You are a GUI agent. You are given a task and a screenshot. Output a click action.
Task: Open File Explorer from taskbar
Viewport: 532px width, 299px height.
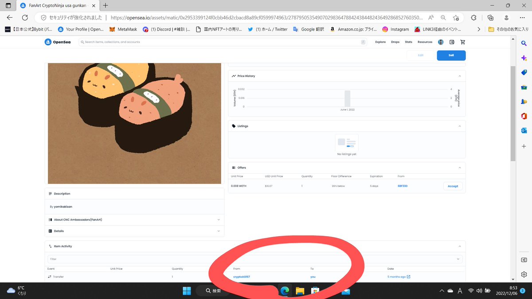pyautogui.click(x=300, y=291)
